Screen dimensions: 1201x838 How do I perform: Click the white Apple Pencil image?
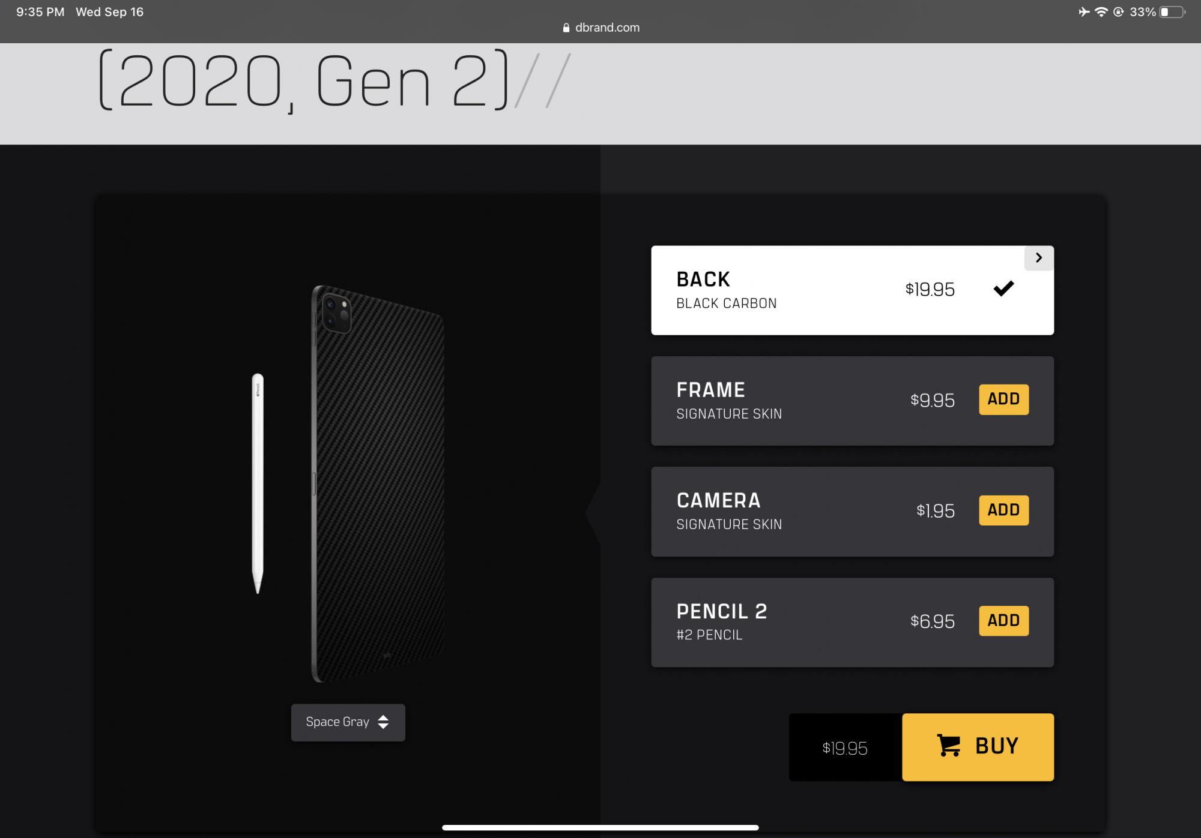(258, 483)
